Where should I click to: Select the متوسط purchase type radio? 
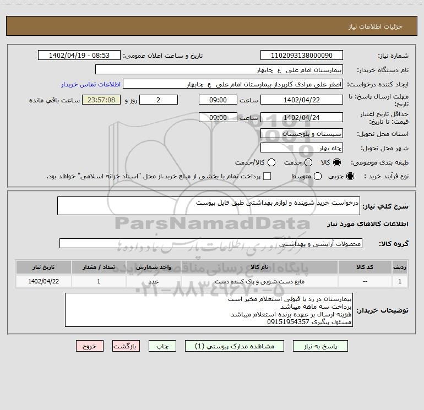[x=318, y=176]
